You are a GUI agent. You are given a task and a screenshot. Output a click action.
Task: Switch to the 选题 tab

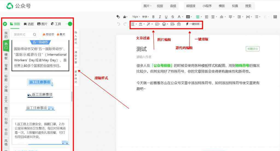click(x=29, y=24)
